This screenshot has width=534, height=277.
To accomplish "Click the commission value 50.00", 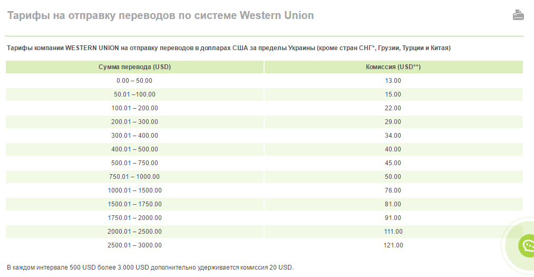I will tap(393, 177).
